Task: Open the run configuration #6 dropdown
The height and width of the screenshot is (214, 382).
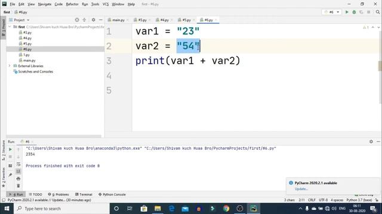Action: pyautogui.click(x=332, y=12)
